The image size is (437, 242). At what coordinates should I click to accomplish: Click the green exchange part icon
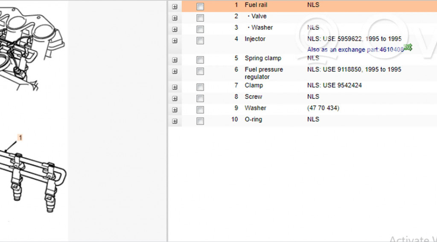[408, 48]
